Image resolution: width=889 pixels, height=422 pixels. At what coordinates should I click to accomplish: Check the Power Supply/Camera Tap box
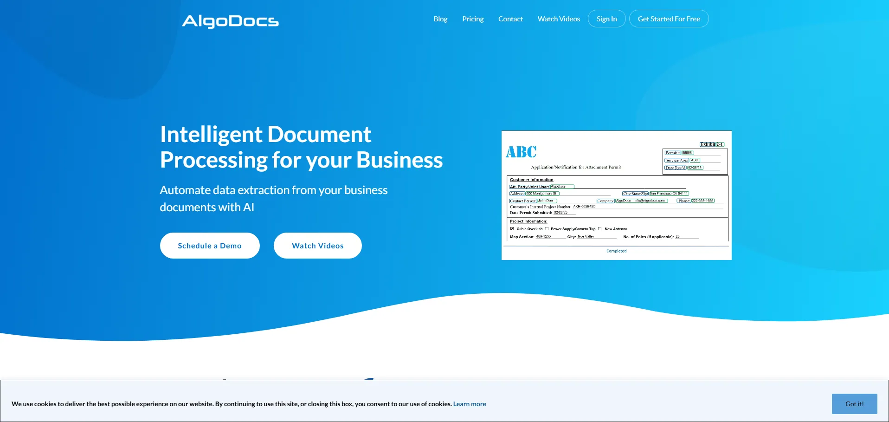click(547, 229)
